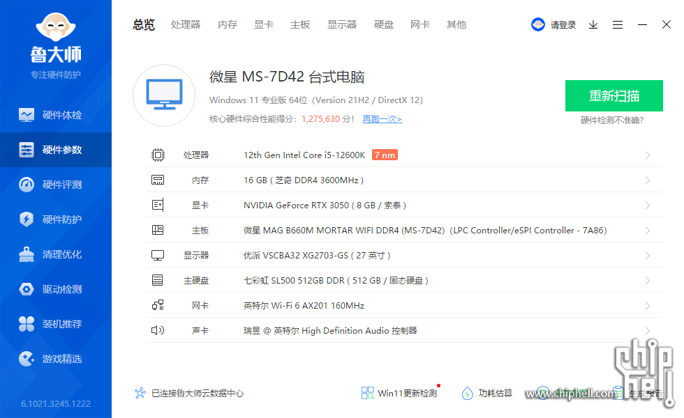View the 硬盘 tab
This screenshot has height=418, width=684.
point(383,25)
